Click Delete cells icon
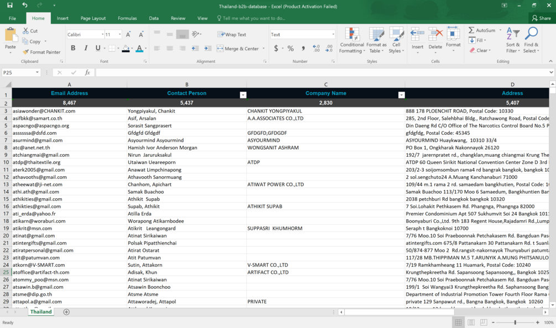Screen dimensions: 556x328 [435, 34]
